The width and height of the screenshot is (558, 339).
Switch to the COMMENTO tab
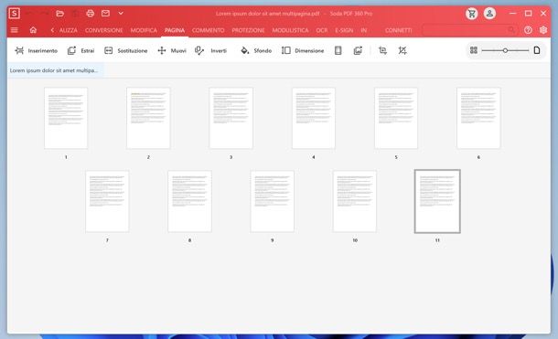coord(209,30)
